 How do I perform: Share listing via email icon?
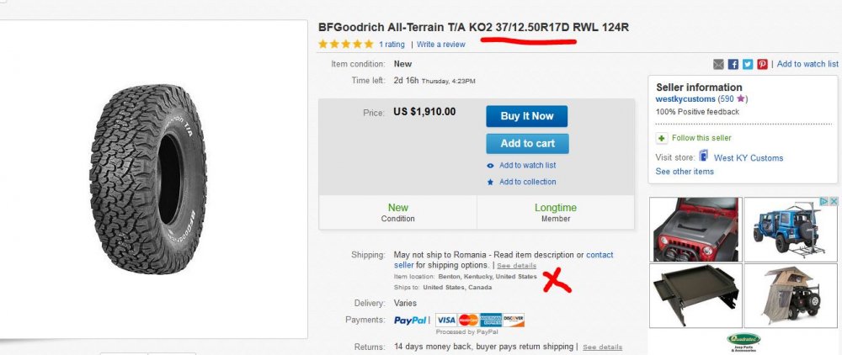coord(718,64)
